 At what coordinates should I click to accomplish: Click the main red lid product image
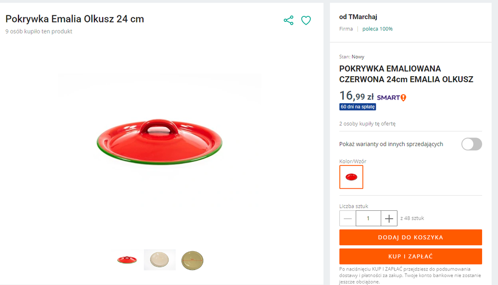pos(160,142)
